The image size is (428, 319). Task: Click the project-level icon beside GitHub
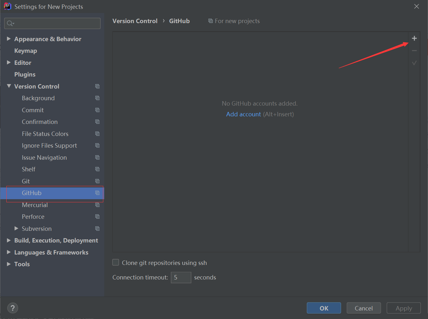click(97, 193)
